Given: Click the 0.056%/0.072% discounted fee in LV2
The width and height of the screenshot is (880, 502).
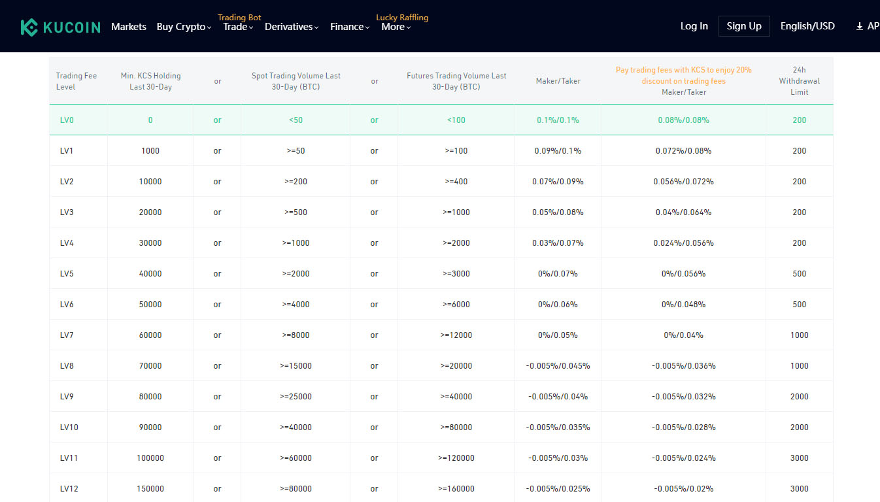Looking at the screenshot, I should tap(683, 182).
